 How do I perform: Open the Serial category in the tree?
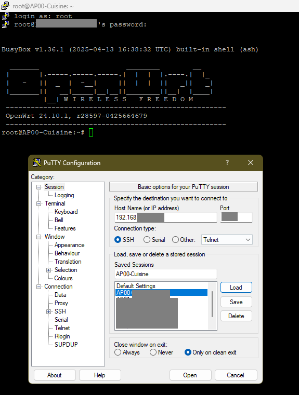point(61,320)
